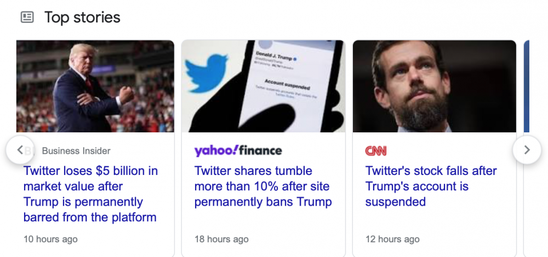Open the Business Insider story rally photo
This screenshot has height=257, width=548.
tap(95, 86)
